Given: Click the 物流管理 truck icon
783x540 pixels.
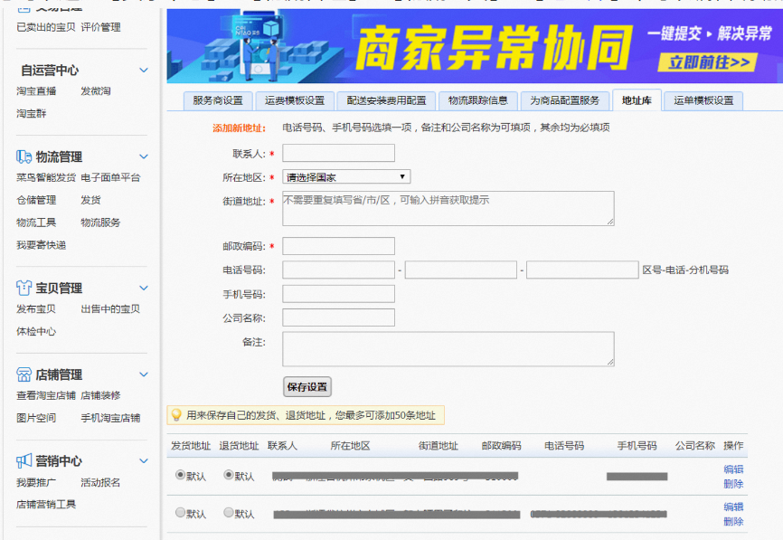Looking at the screenshot, I should [x=24, y=156].
